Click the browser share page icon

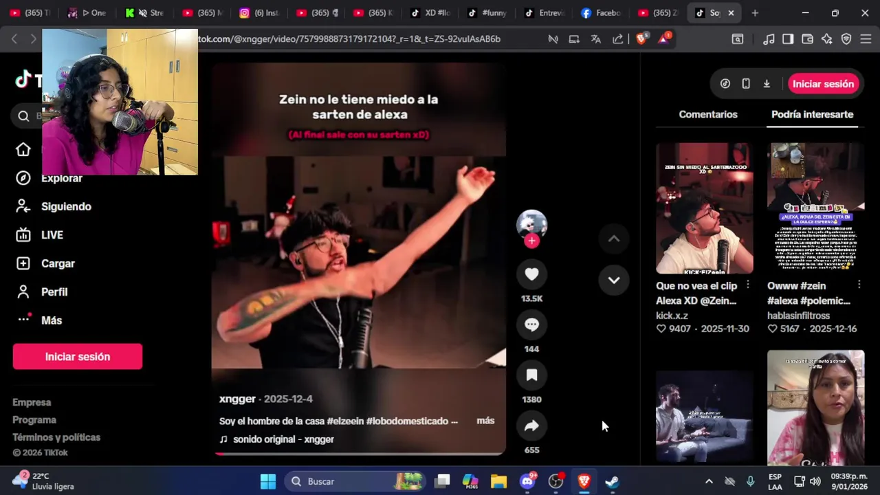tap(618, 39)
